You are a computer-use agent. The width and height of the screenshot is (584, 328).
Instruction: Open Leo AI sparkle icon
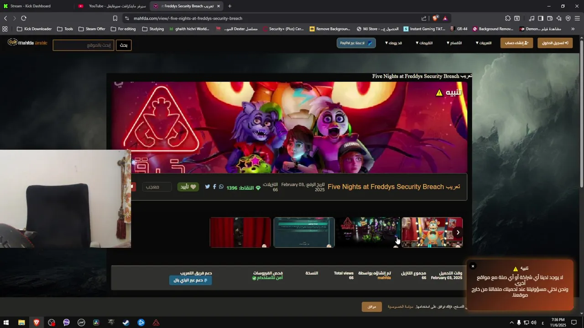[x=559, y=18]
